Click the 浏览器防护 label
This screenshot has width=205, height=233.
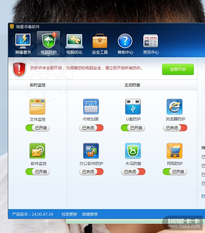point(176,119)
